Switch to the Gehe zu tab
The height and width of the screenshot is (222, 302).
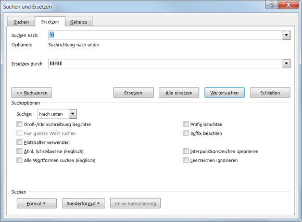click(x=79, y=22)
